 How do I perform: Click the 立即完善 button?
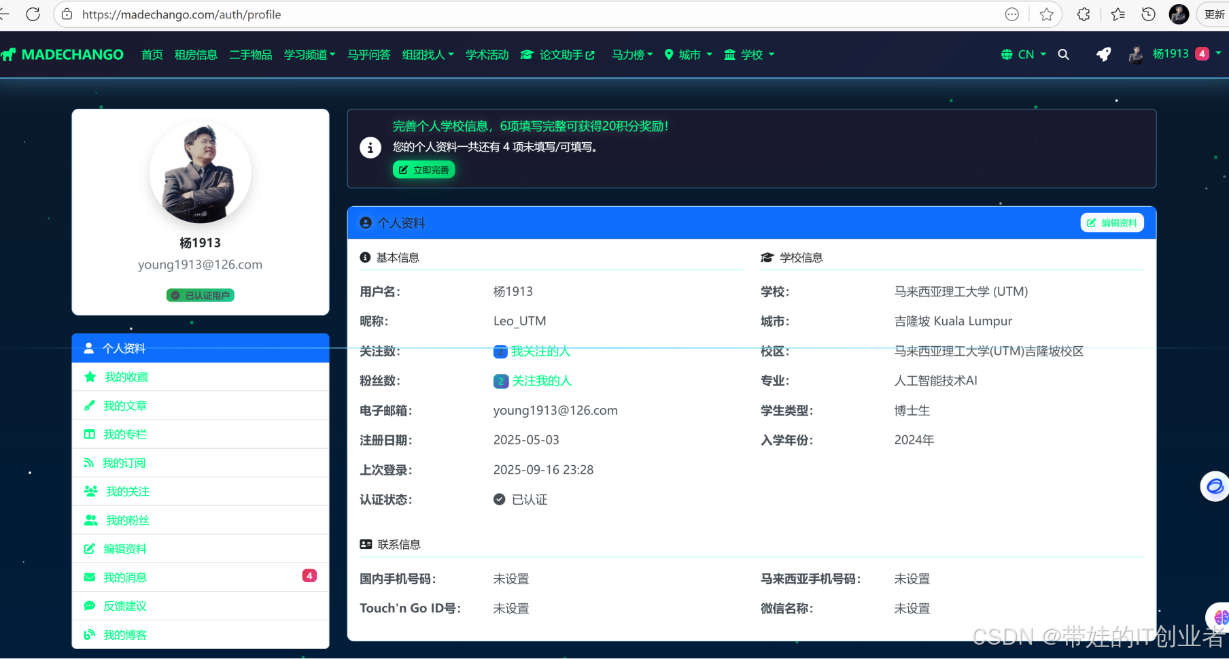[423, 170]
